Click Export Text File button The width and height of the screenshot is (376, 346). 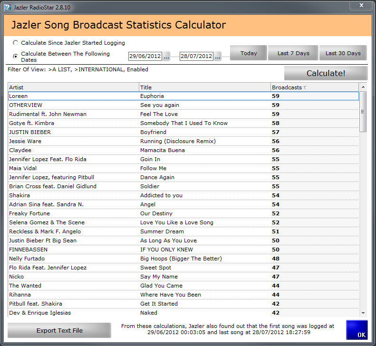tap(59, 330)
